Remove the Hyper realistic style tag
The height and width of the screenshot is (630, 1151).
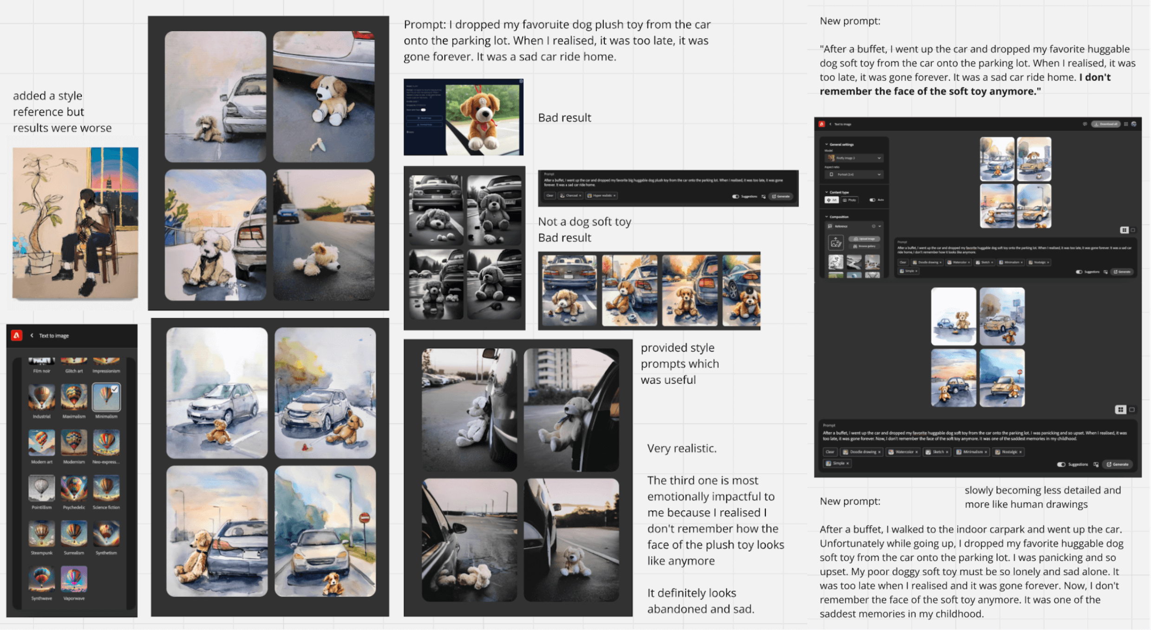(x=614, y=196)
